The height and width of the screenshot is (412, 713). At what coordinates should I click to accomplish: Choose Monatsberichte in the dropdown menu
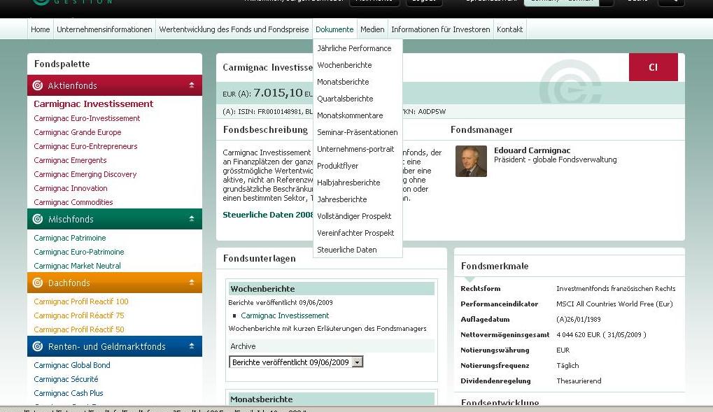click(343, 82)
